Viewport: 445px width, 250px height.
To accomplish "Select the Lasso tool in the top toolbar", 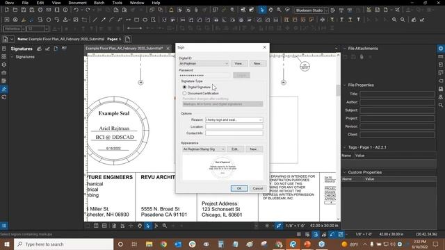I will tap(287, 10).
